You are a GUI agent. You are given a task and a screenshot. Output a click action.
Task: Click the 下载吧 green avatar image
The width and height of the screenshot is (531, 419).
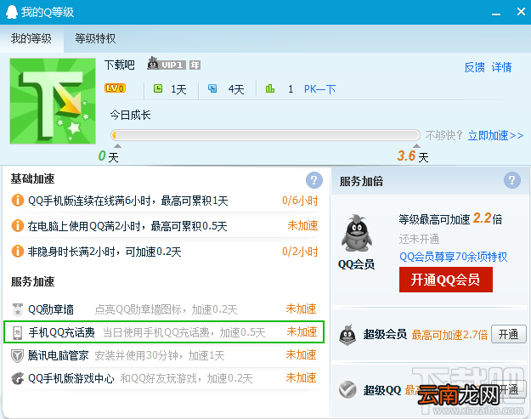[x=53, y=101]
